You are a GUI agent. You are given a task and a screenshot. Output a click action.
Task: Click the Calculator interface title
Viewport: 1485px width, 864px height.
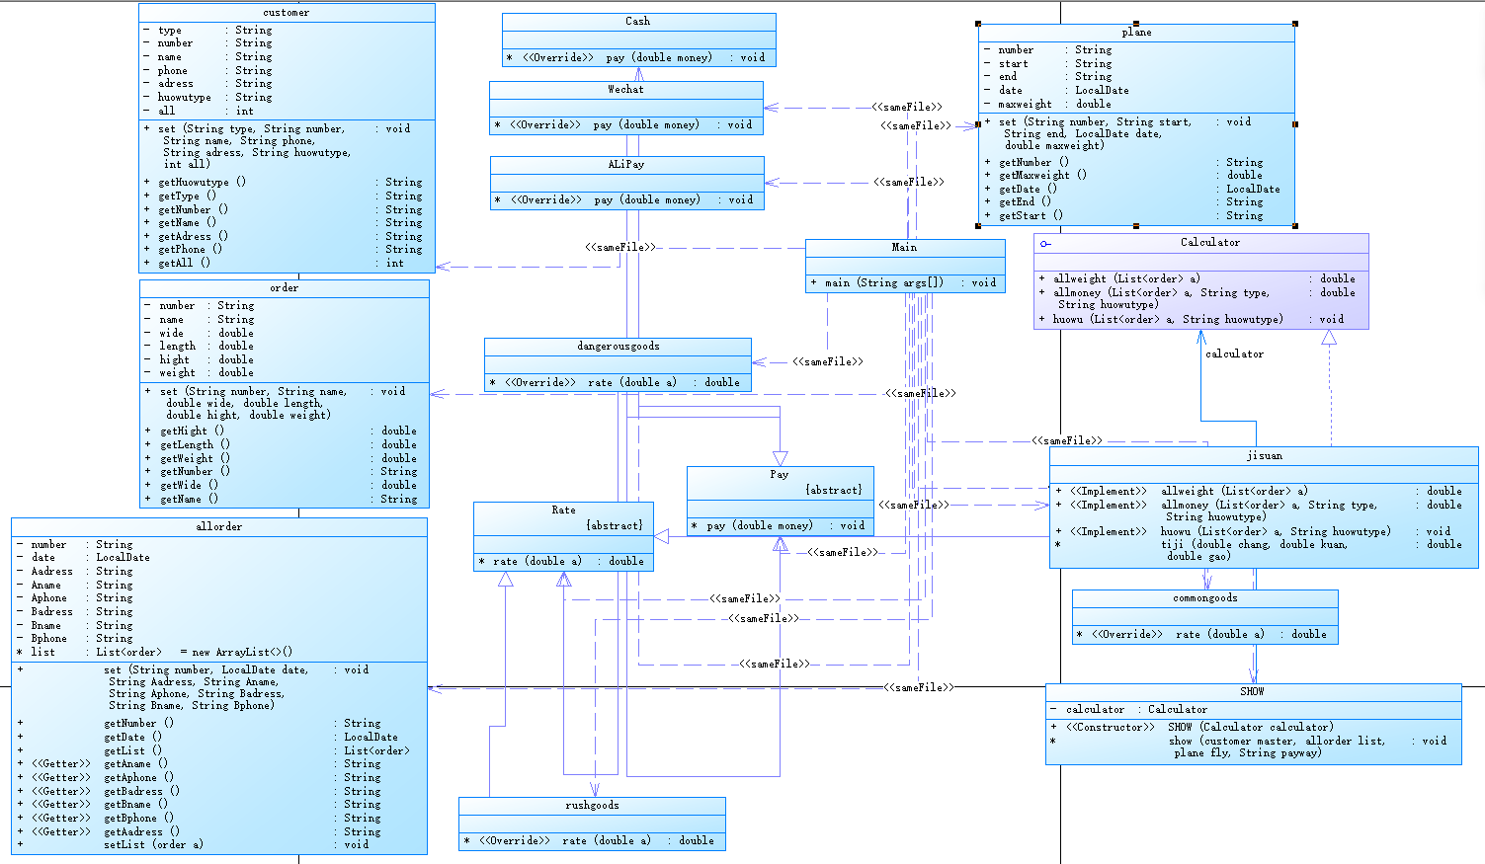tap(1210, 242)
